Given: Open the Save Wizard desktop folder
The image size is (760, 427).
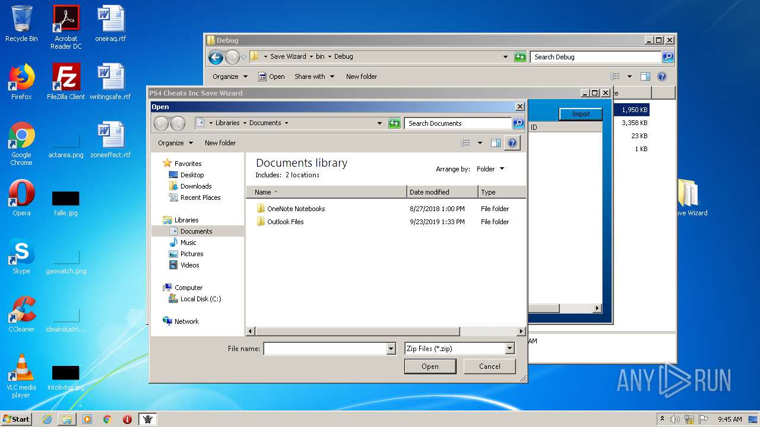Looking at the screenshot, I should click(x=689, y=198).
